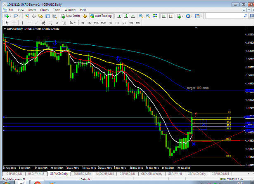
Task: Open the Navigator folder-star icon
Action: click(40, 16)
